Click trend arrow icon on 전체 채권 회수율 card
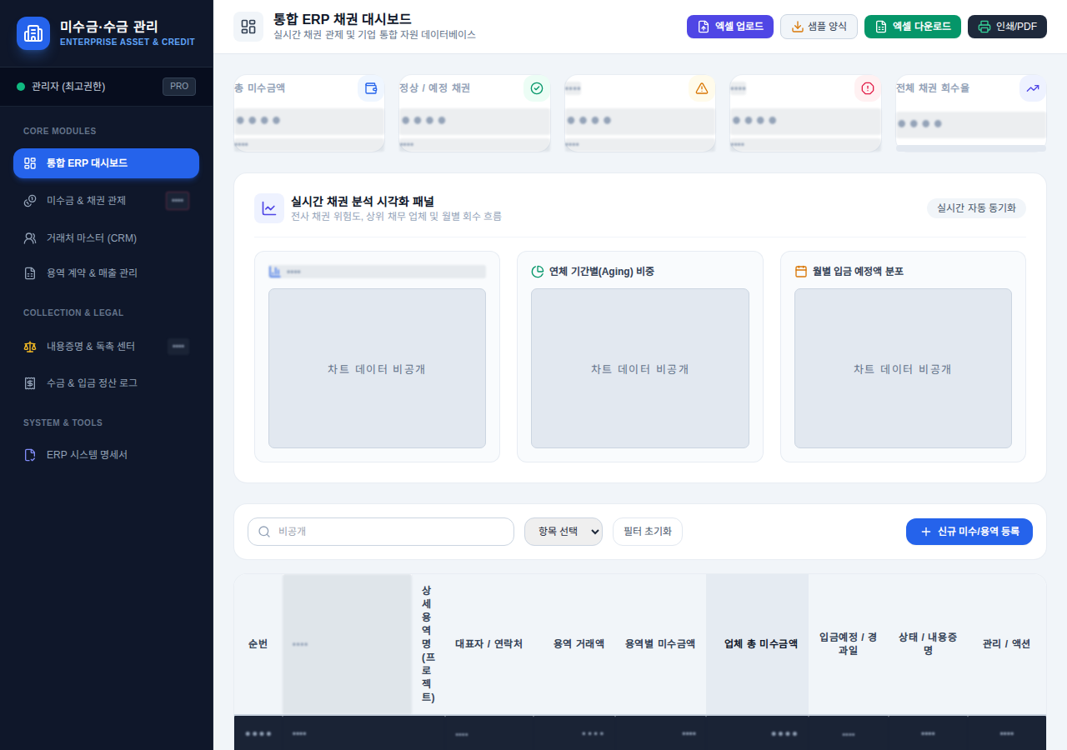The height and width of the screenshot is (750, 1067). pyautogui.click(x=1033, y=88)
